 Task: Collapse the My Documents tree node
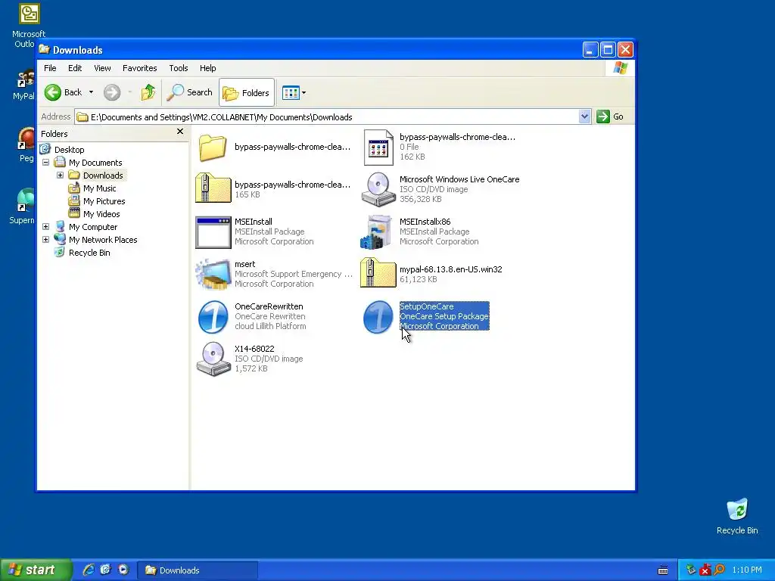click(x=45, y=162)
